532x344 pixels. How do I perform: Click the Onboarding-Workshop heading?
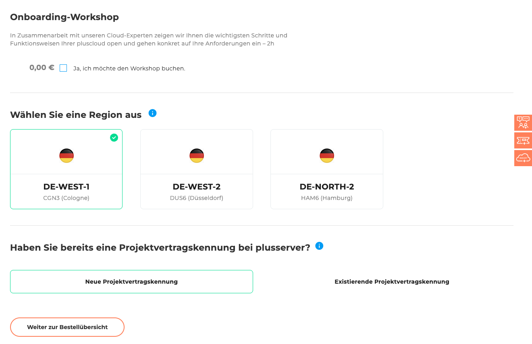tap(64, 17)
